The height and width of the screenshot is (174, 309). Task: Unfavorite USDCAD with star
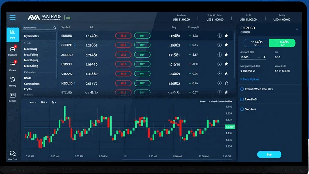click(226, 73)
